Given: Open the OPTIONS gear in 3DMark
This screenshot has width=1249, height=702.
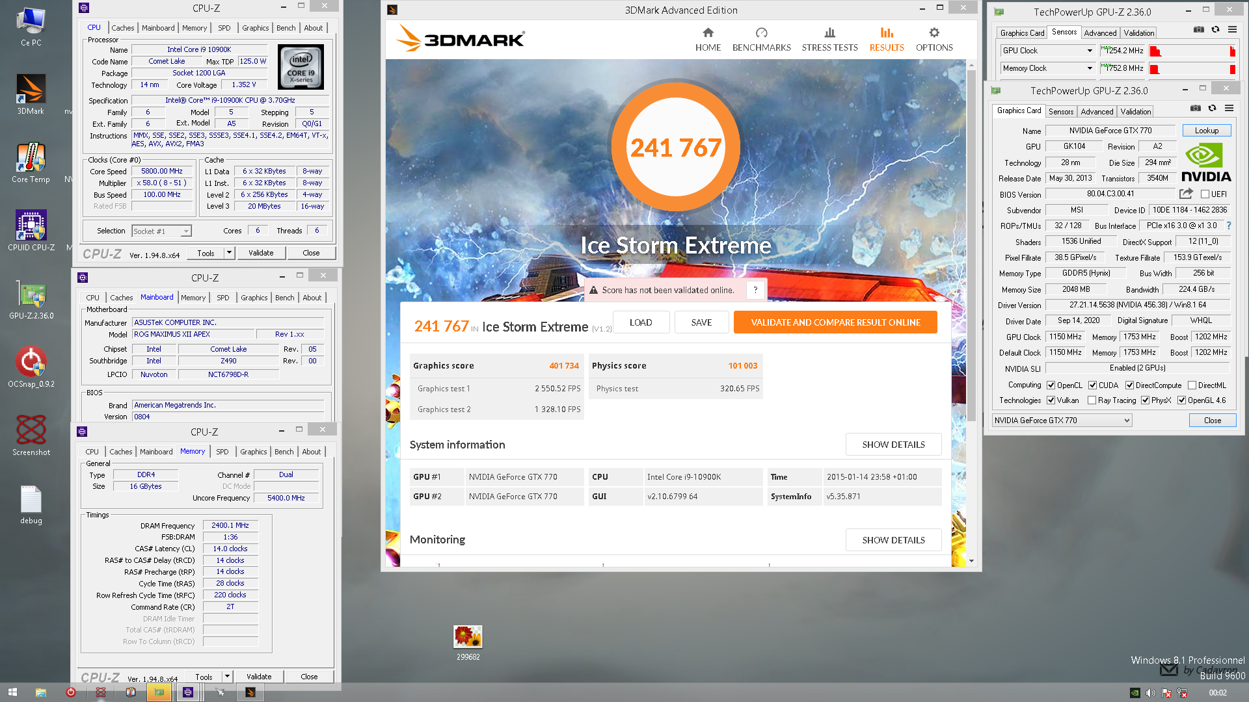Looking at the screenshot, I should tap(934, 40).
